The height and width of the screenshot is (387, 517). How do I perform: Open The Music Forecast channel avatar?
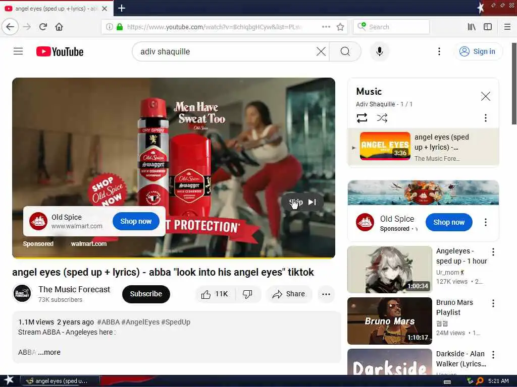tap(22, 294)
